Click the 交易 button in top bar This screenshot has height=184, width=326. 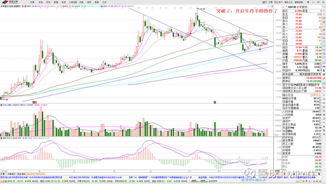click(270, 2)
